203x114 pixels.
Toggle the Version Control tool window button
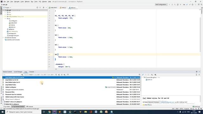(x=18, y=107)
